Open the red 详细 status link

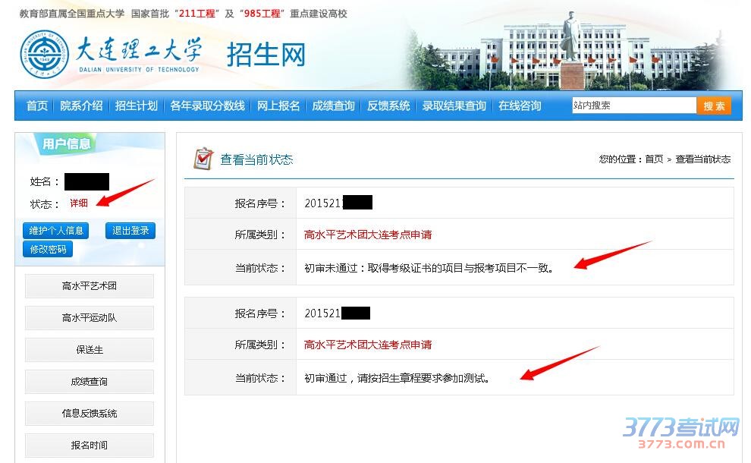click(x=79, y=203)
